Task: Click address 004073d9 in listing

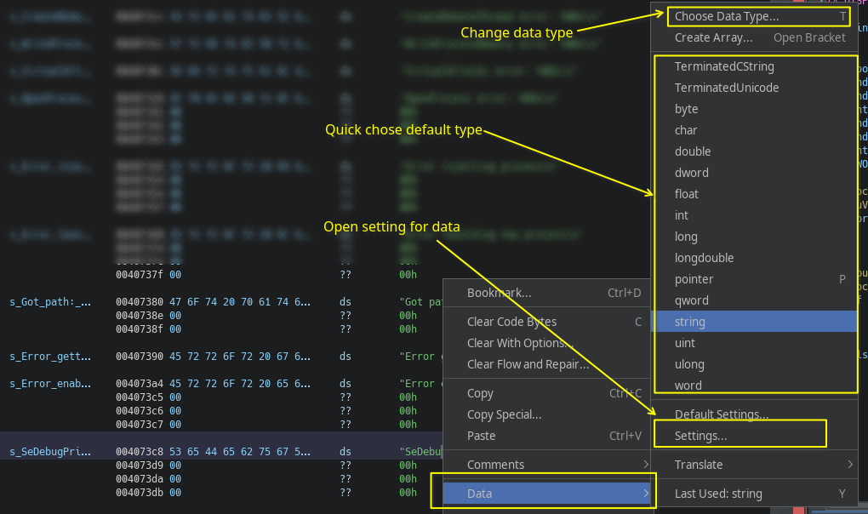Action: 140,465
